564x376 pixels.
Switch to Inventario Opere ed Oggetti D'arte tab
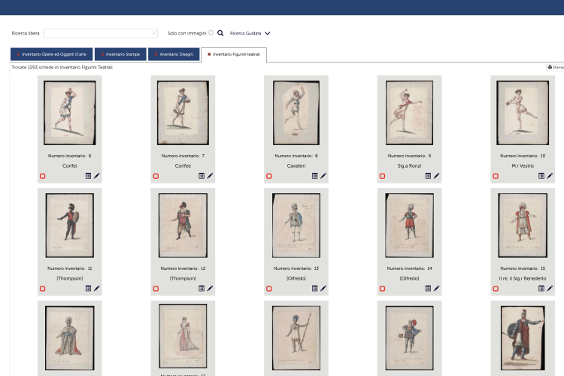(x=51, y=54)
